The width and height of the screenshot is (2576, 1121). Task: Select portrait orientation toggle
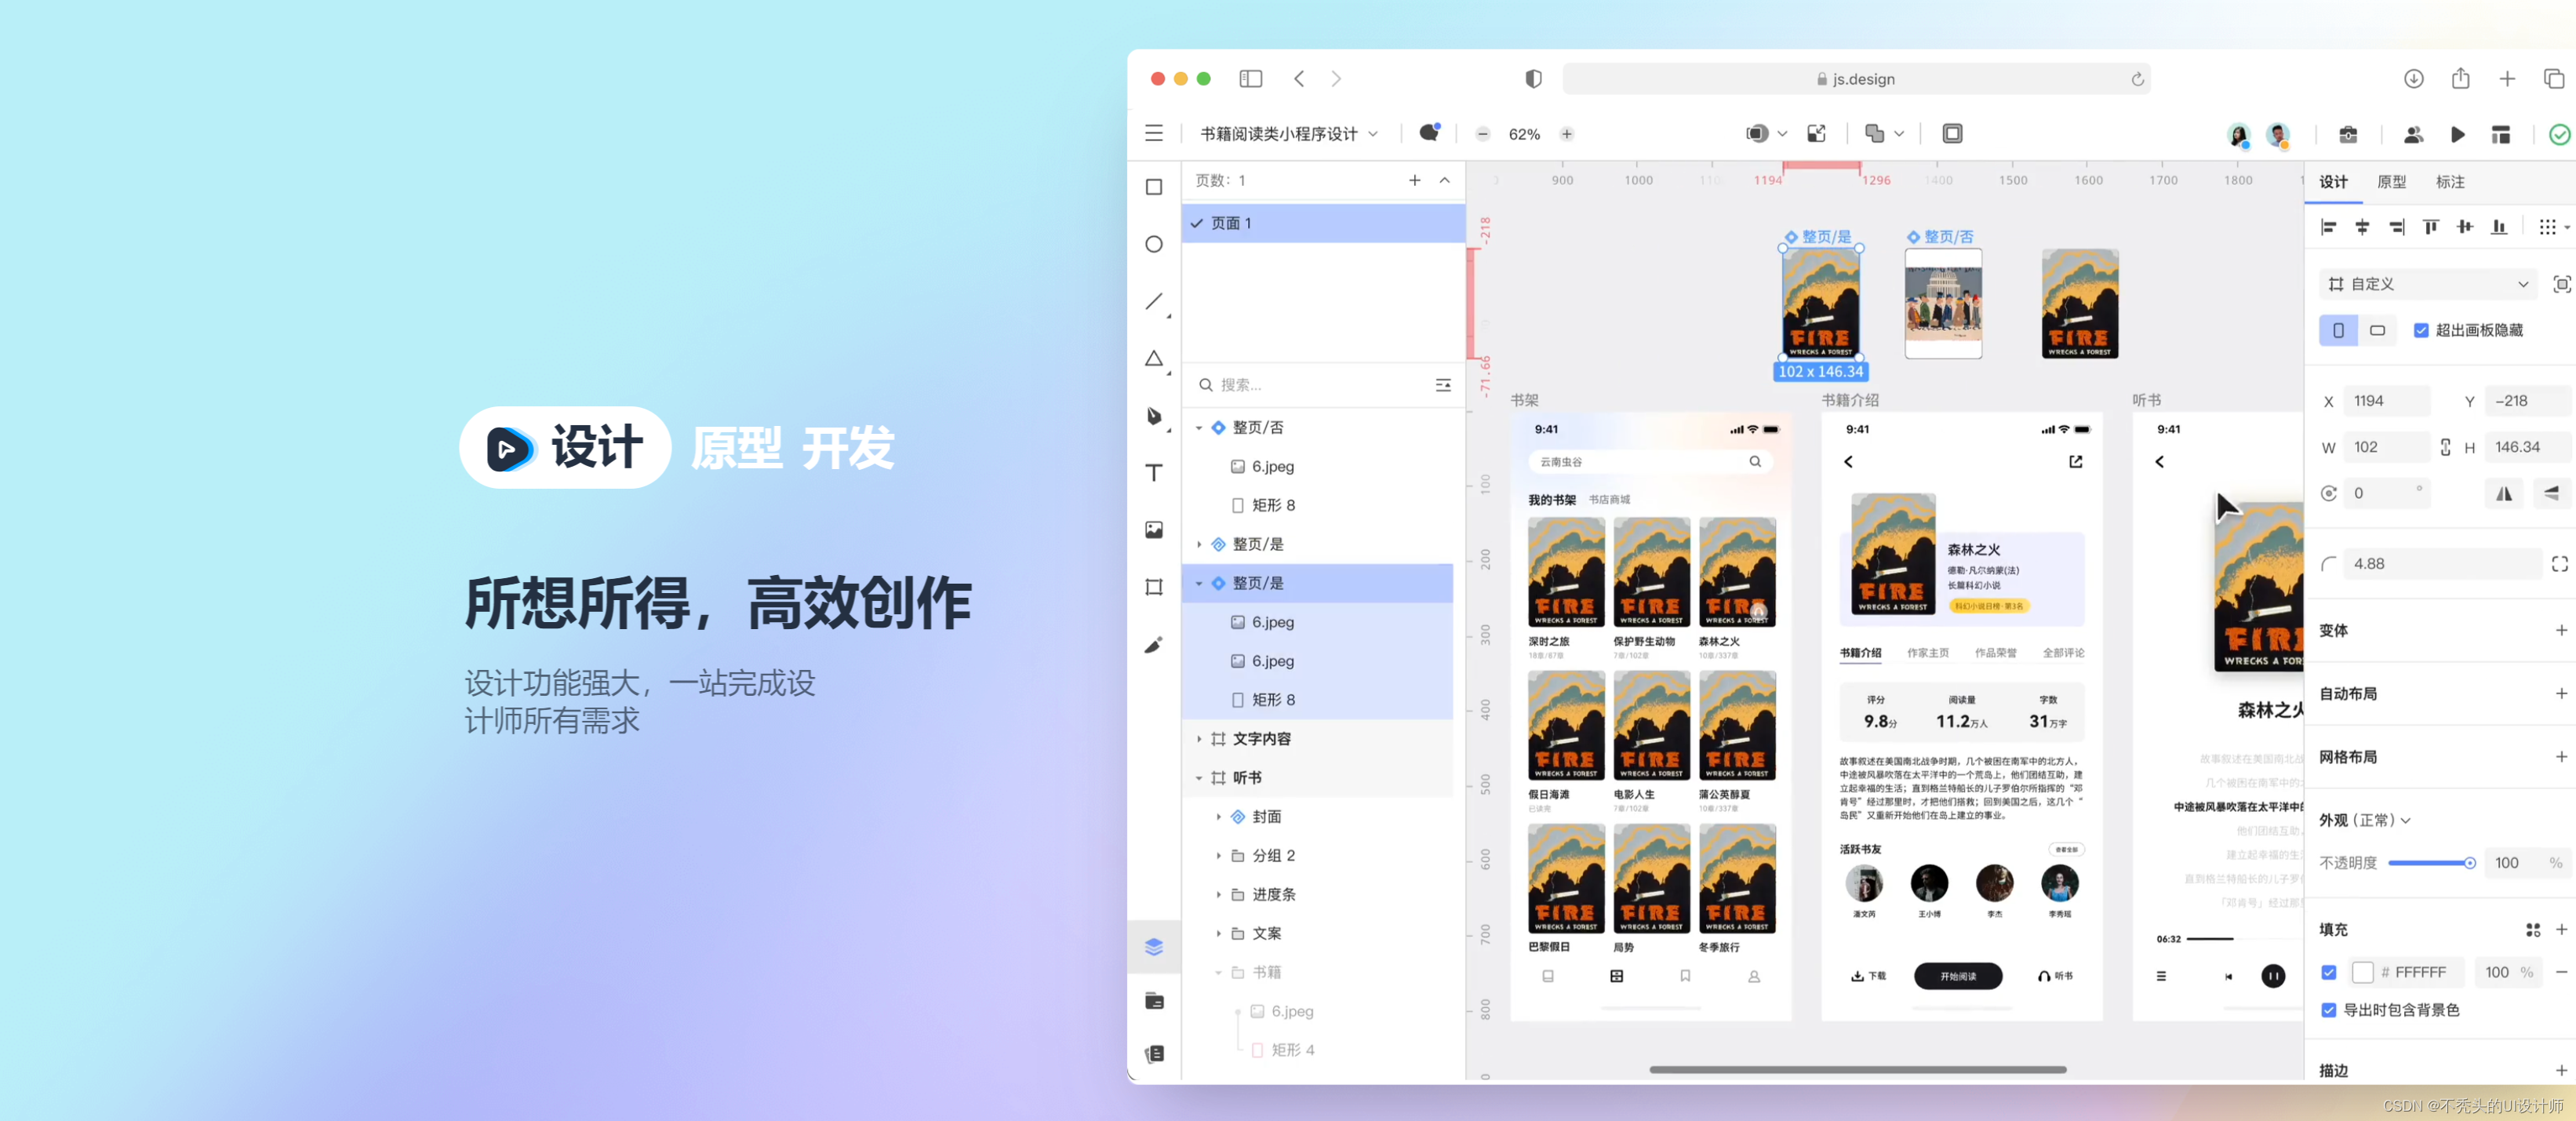point(2338,330)
